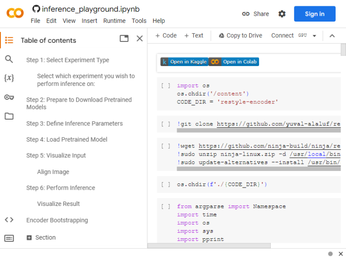Open the Terminal icon in sidebar

[9, 238]
